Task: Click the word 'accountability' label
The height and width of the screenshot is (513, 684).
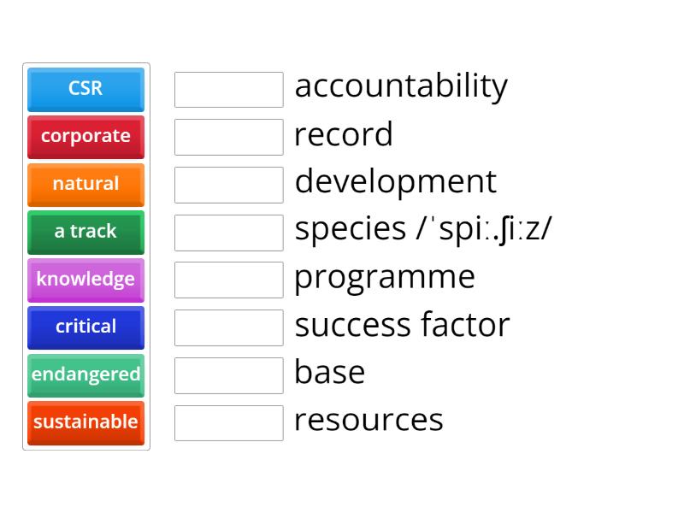Action: (x=401, y=85)
